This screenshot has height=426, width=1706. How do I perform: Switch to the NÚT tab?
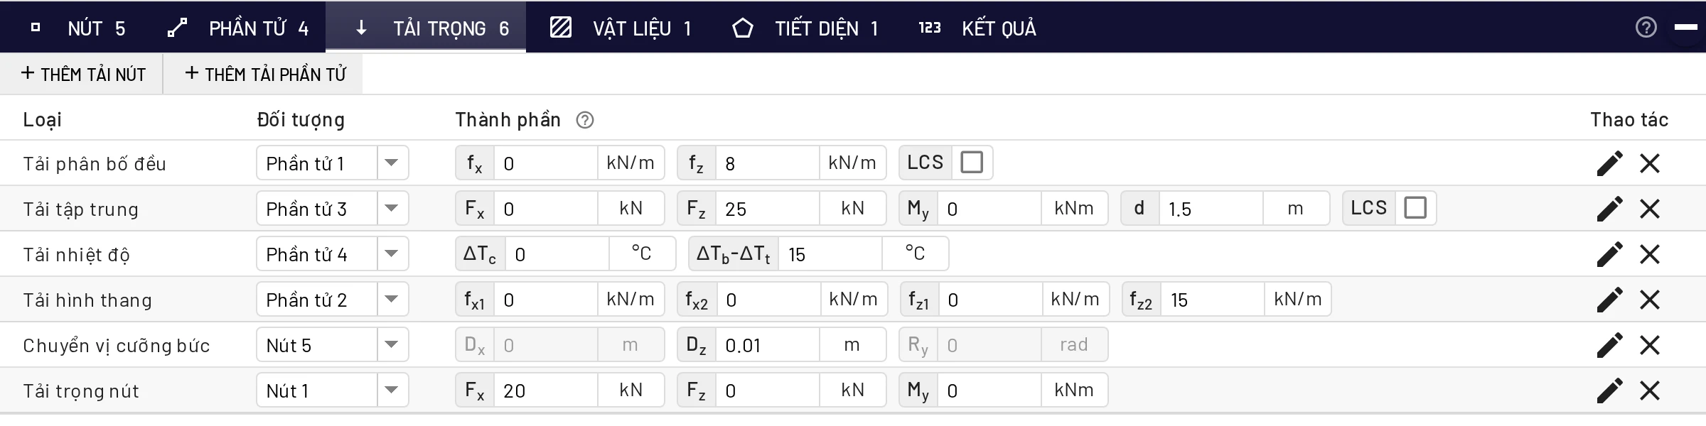(x=78, y=28)
